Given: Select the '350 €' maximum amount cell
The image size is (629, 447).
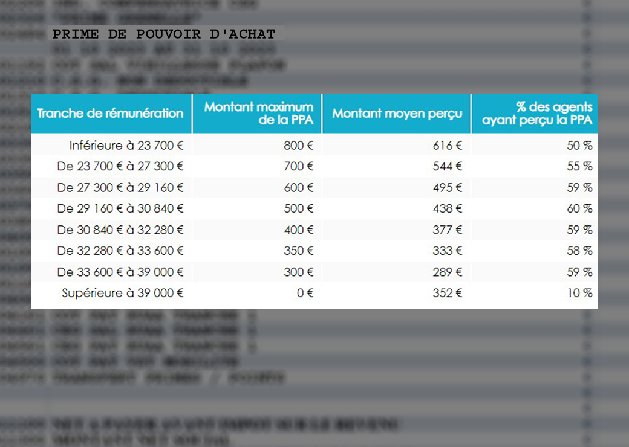Looking at the screenshot, I should (x=299, y=251).
